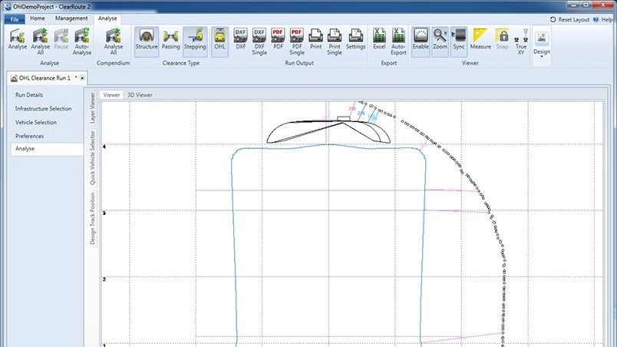
Task: Toggle the viewer Enable button
Action: pyautogui.click(x=421, y=41)
